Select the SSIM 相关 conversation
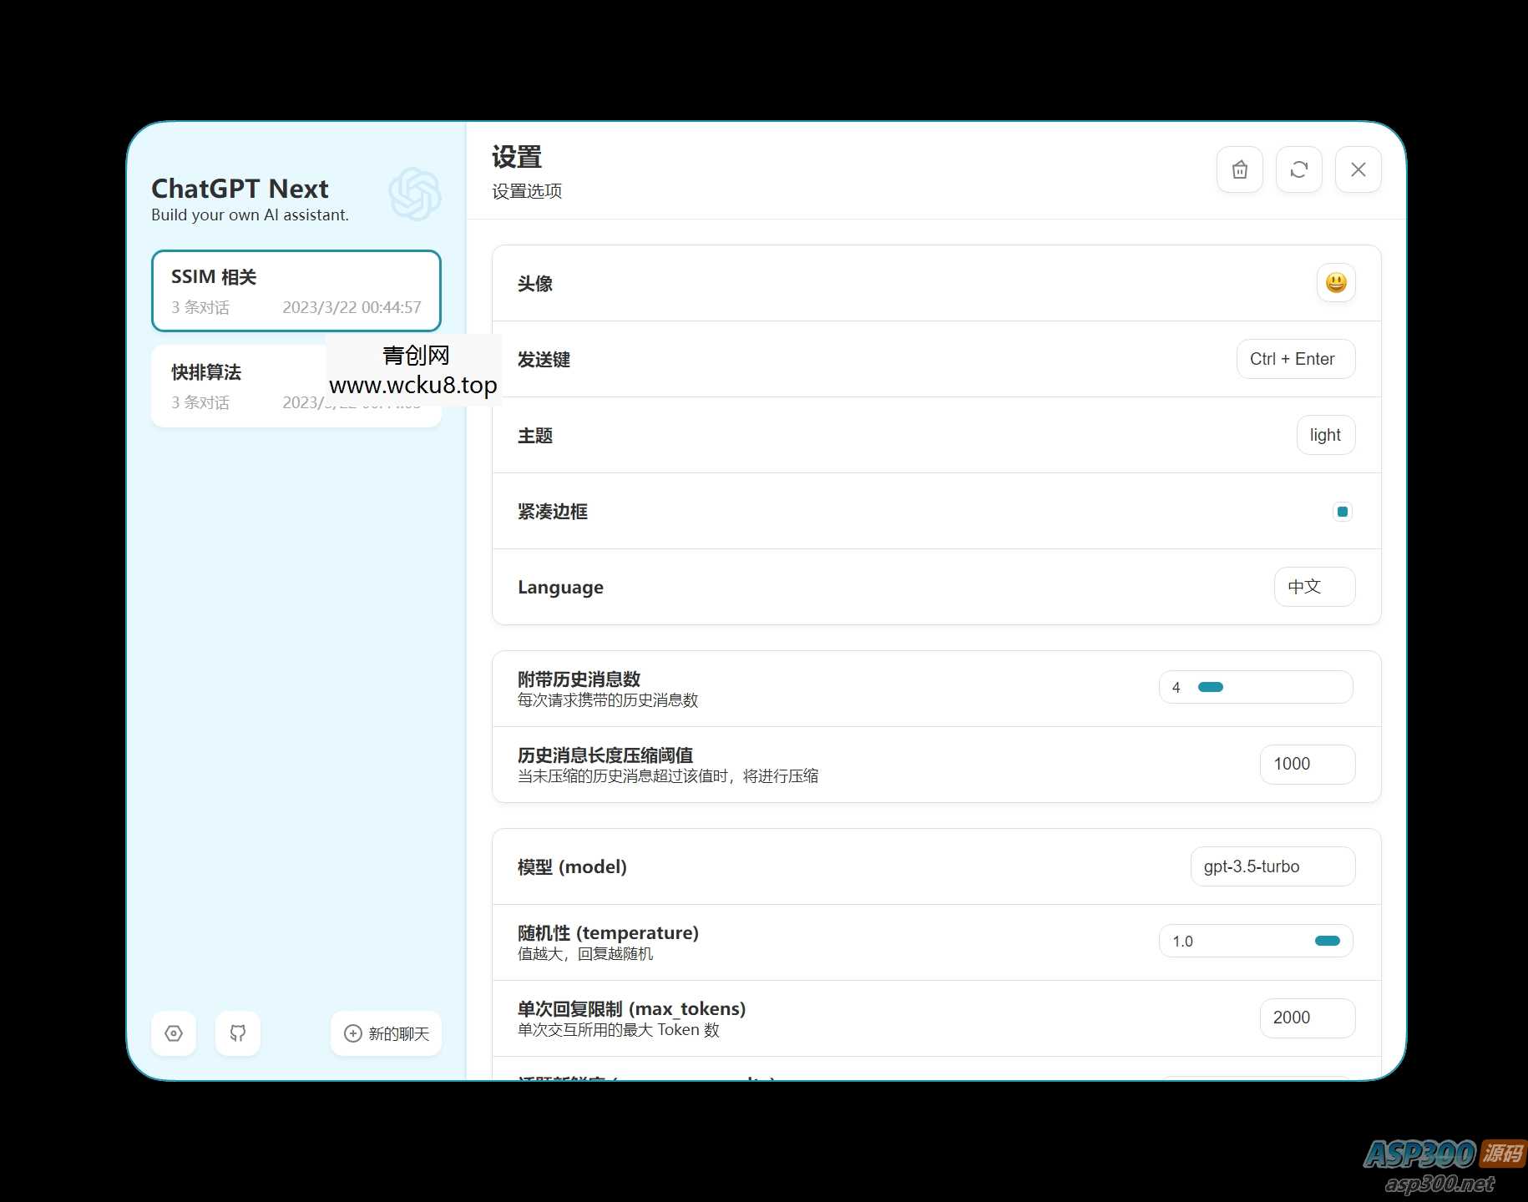Screen dimensions: 1528x1202 (x=296, y=290)
